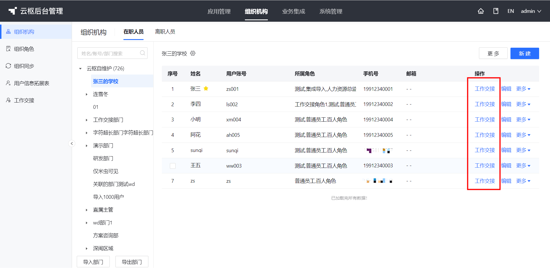
Task: Click the star icon next to 张三
Action: point(206,89)
